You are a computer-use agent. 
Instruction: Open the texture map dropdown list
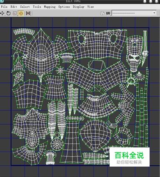[134, 13]
